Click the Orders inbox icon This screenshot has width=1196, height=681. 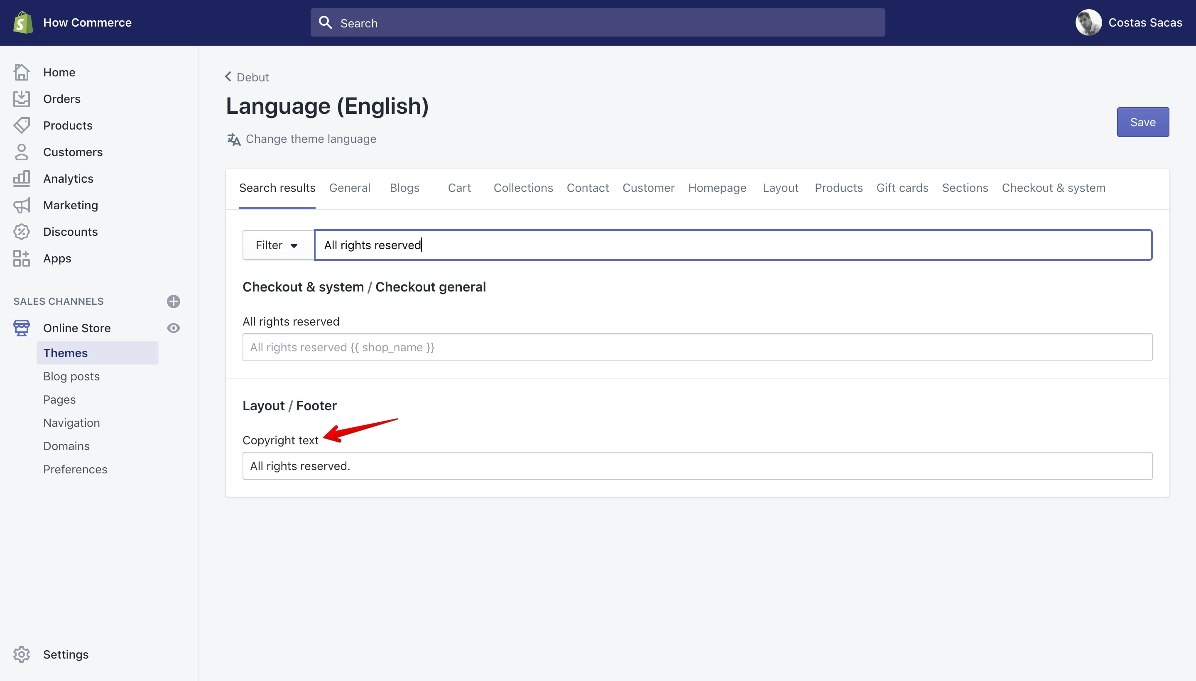click(x=22, y=99)
